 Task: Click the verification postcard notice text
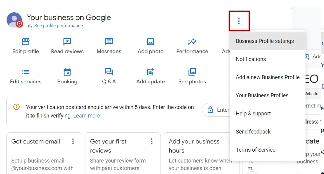[110, 111]
